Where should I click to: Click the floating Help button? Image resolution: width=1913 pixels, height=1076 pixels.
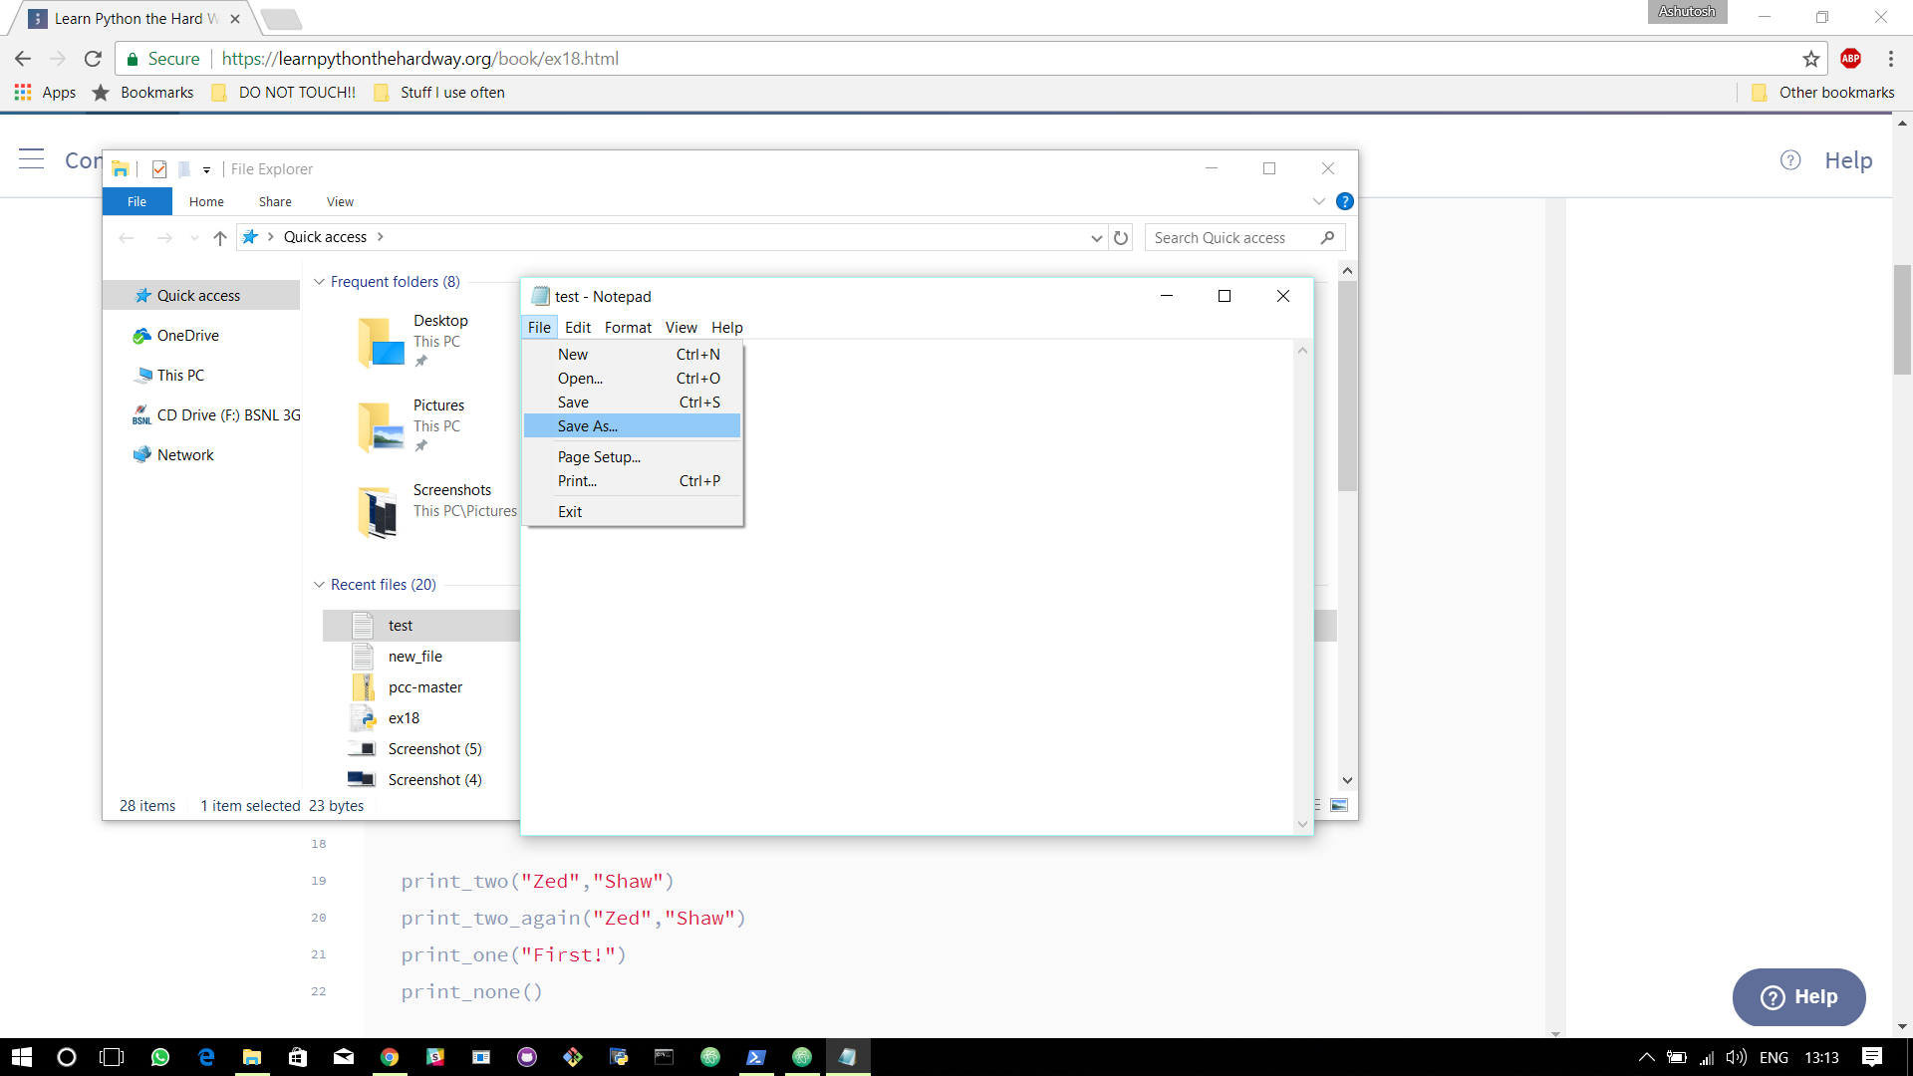pyautogui.click(x=1798, y=997)
